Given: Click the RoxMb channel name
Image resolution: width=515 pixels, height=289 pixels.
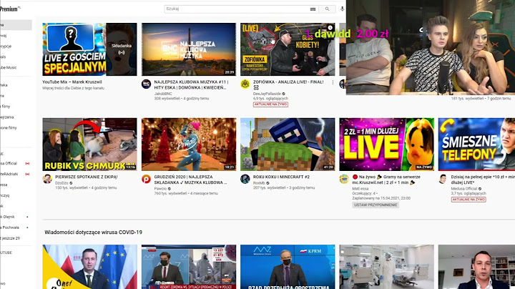Looking at the screenshot, I should (x=259, y=183).
